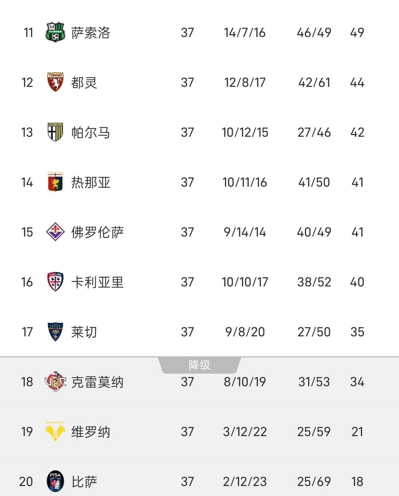Tap the 降级 relegation zone label

click(x=199, y=365)
